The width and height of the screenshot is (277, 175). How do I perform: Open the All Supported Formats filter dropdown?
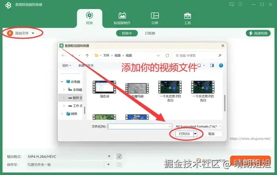pyautogui.click(x=198, y=126)
